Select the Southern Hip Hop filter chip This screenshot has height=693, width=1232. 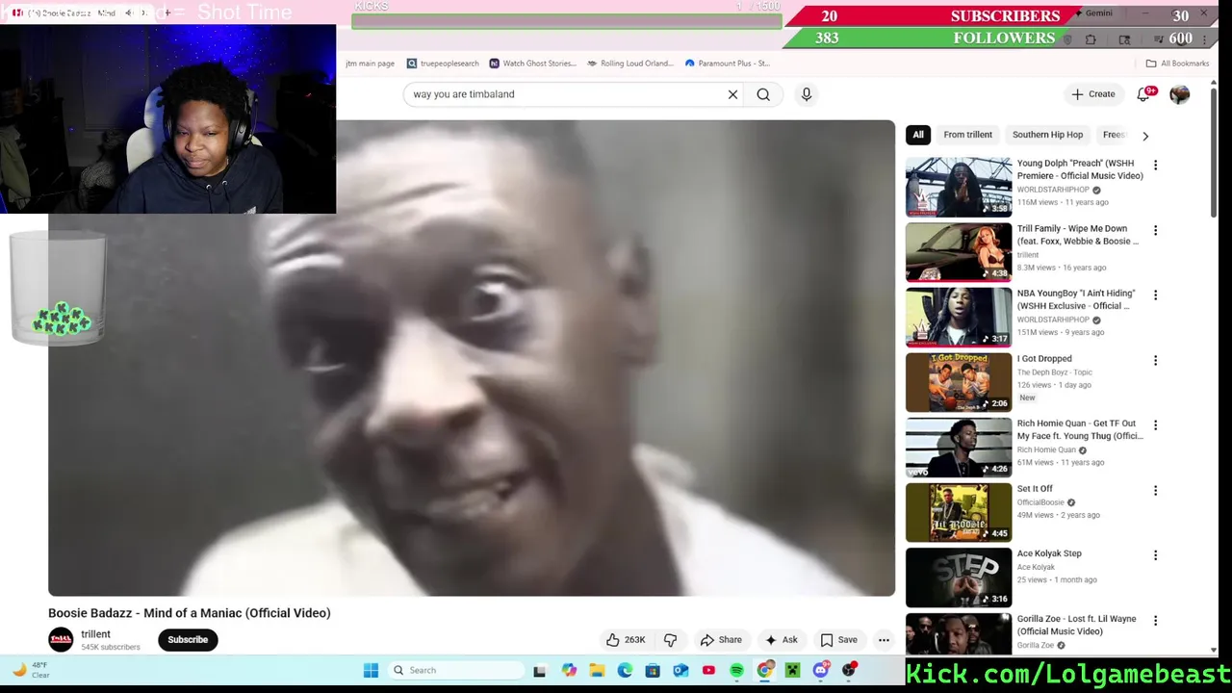pyautogui.click(x=1047, y=135)
